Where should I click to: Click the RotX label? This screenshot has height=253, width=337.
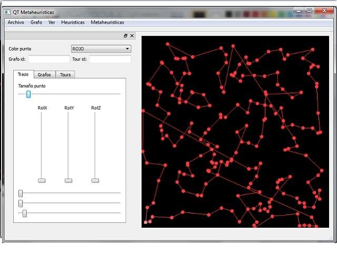click(42, 108)
